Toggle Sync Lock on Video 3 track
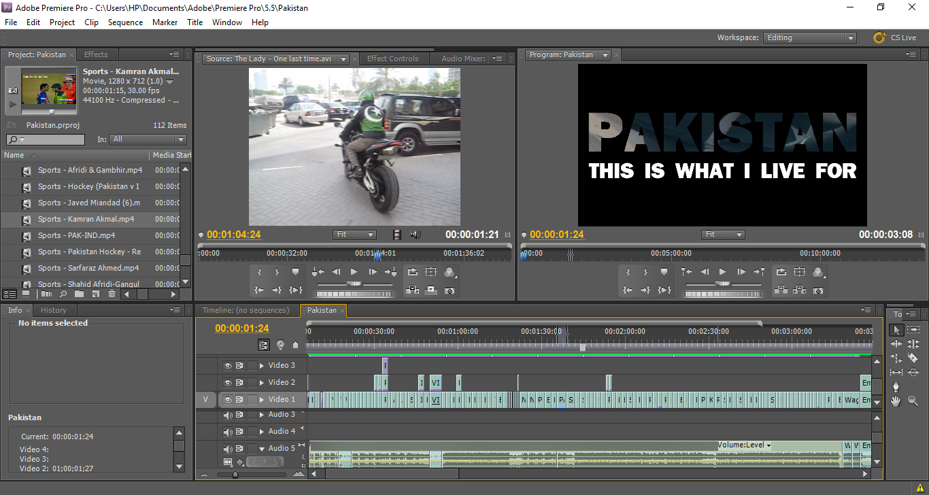Viewport: 929px width, 495px height. coord(239,365)
